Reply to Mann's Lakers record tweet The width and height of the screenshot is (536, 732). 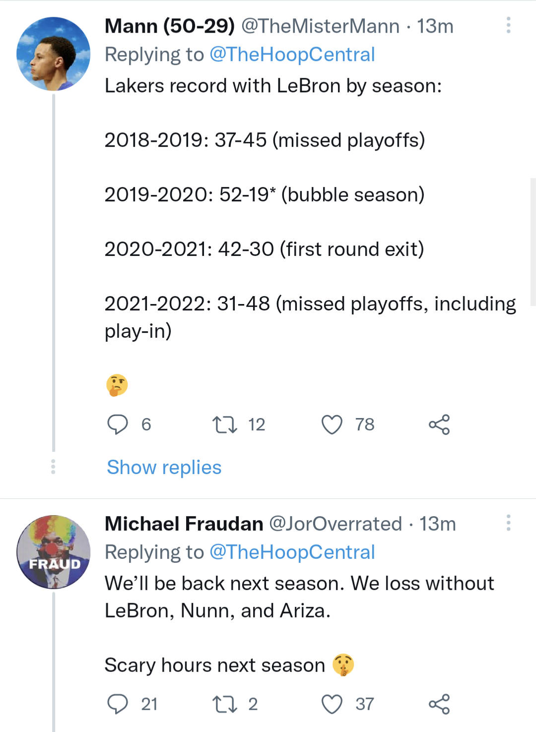coord(118,425)
